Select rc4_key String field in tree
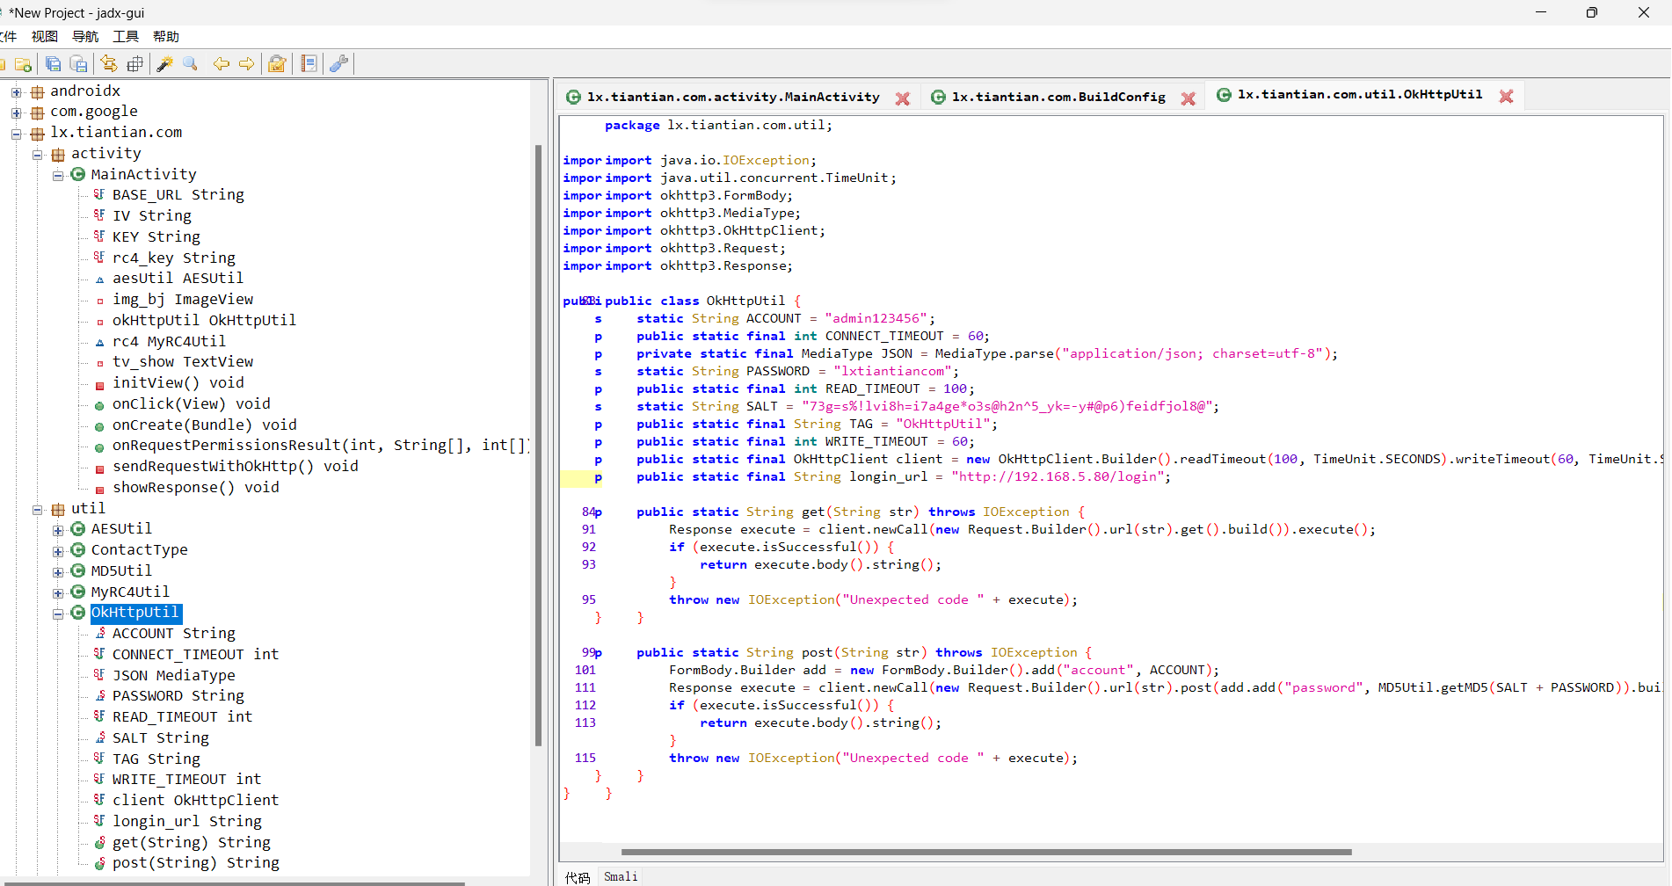 pyautogui.click(x=174, y=258)
